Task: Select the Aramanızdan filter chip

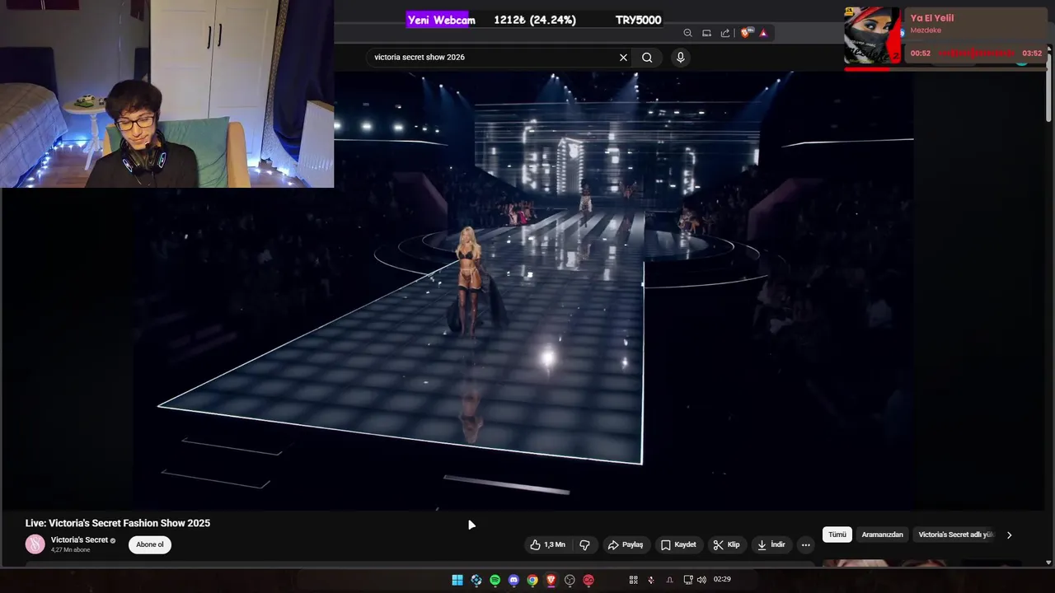Action: pos(882,535)
